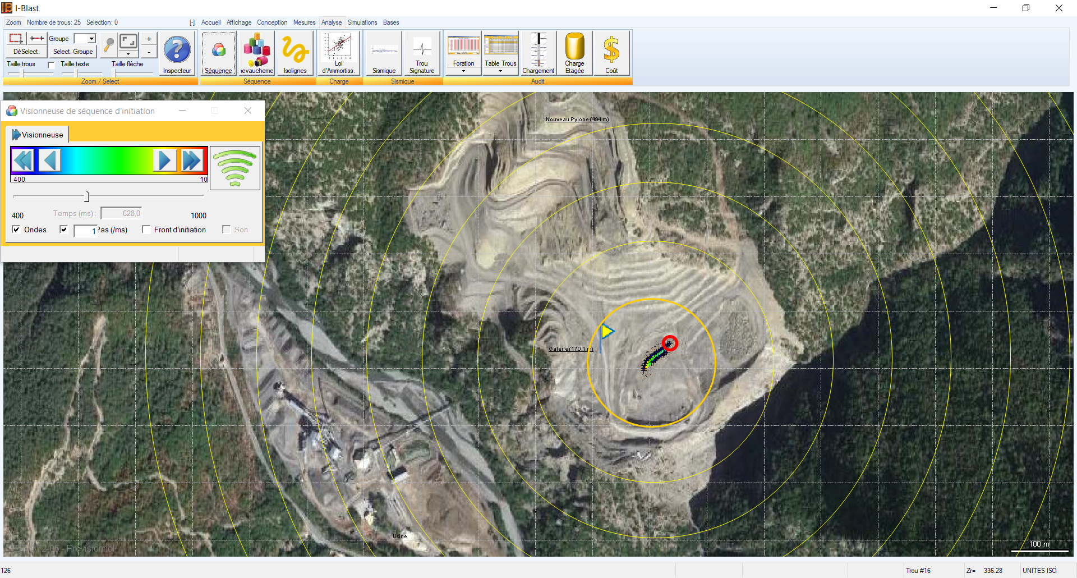The width and height of the screenshot is (1077, 578).
Task: Zoom in with the plus button
Action: click(149, 39)
